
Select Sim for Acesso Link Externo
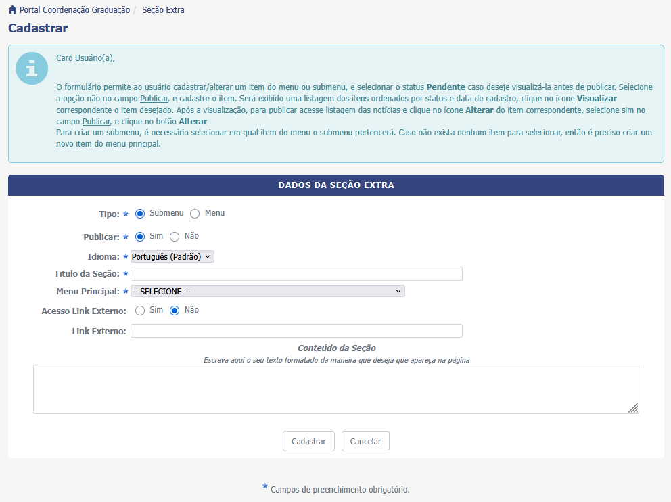140,311
